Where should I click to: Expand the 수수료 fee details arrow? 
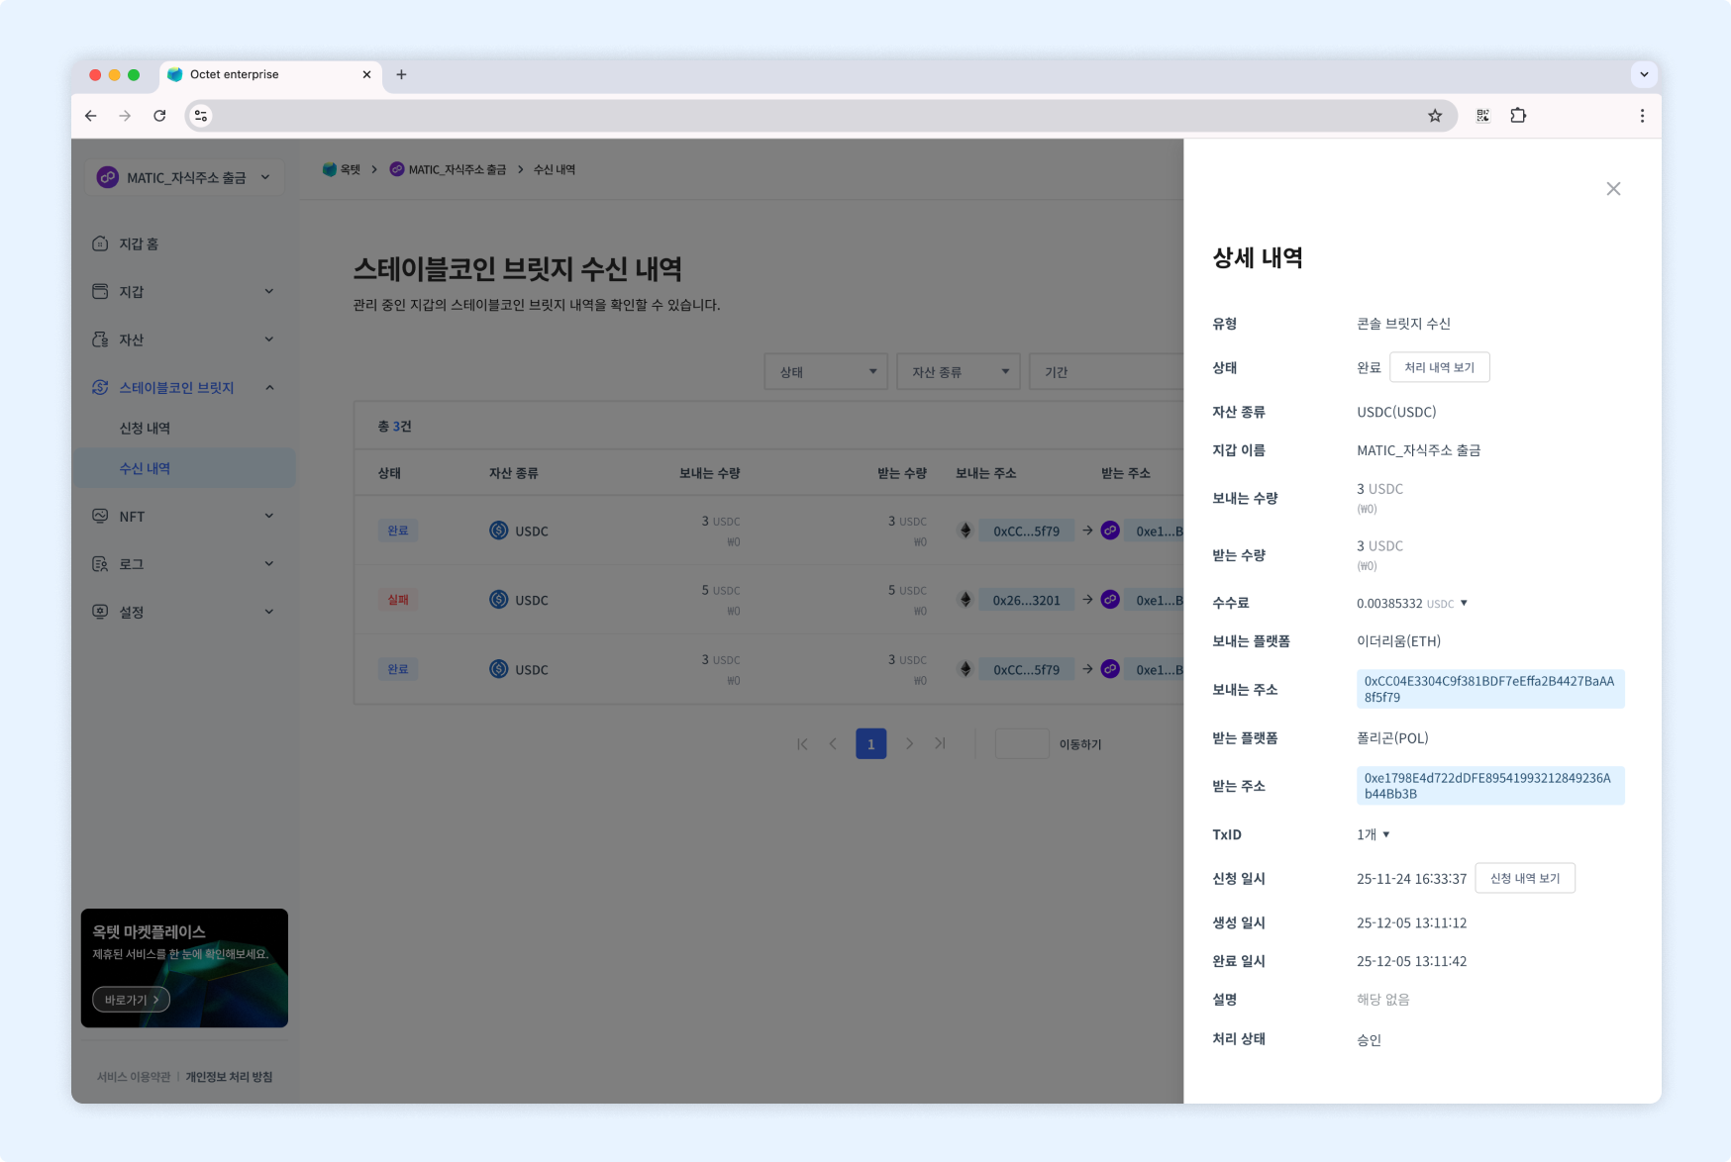click(x=1464, y=603)
